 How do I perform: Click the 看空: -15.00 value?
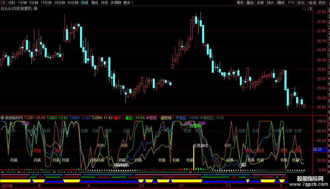135,118
